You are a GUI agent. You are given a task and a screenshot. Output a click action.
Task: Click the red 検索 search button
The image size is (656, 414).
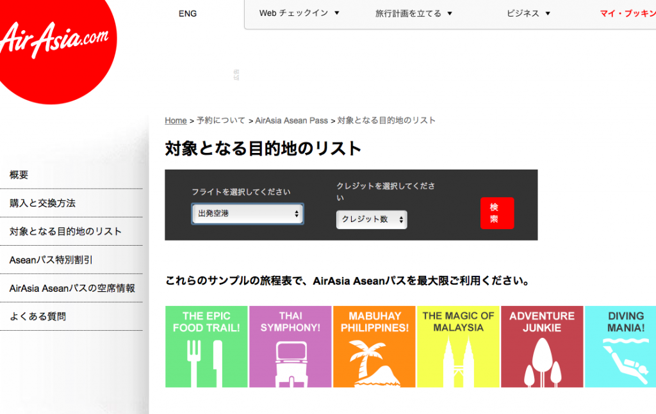[x=496, y=213]
